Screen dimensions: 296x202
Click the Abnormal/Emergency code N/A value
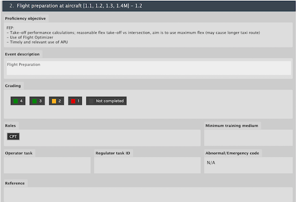coord(211,162)
